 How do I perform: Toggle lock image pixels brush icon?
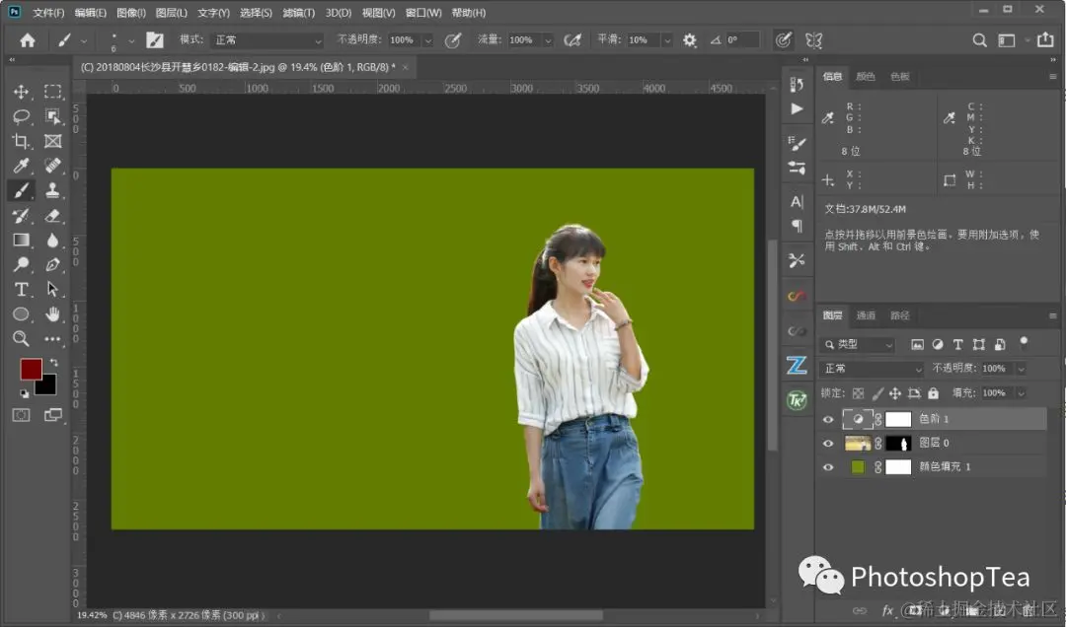coord(877,393)
